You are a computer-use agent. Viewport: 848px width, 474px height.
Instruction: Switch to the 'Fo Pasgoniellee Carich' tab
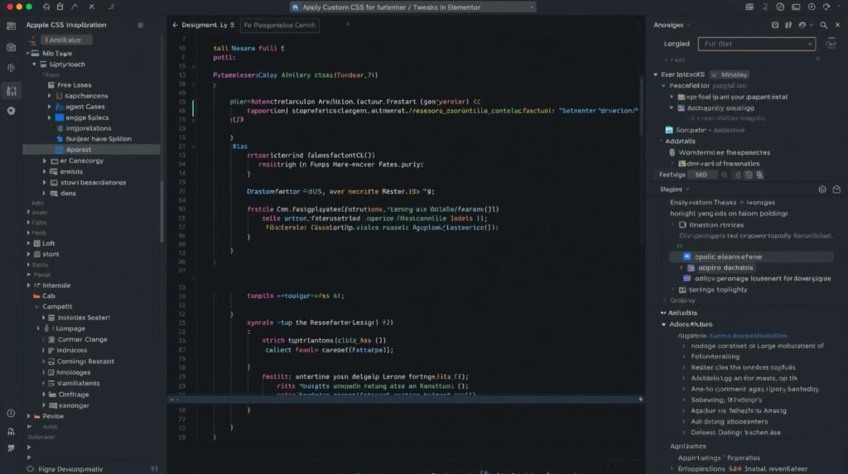[x=280, y=26]
